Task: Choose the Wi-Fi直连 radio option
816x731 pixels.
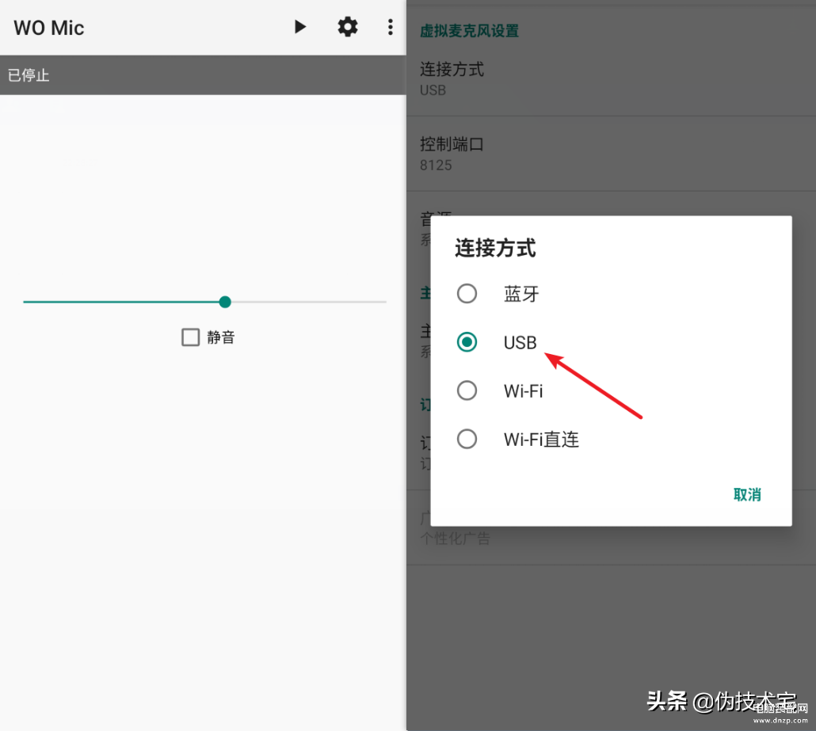Action: click(x=467, y=439)
